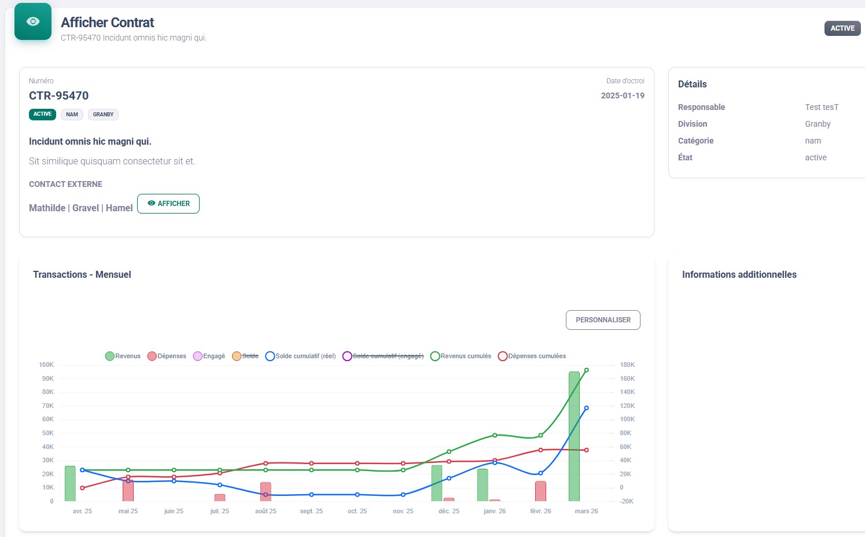Enable the struck-through Solde legend item
This screenshot has height=537, width=865.
pyautogui.click(x=245, y=356)
